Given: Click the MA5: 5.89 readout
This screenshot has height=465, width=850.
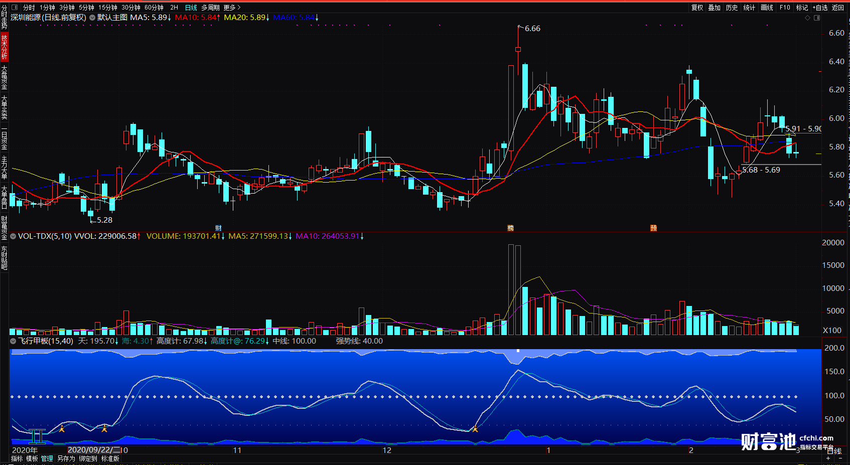Looking at the screenshot, I should 151,18.
